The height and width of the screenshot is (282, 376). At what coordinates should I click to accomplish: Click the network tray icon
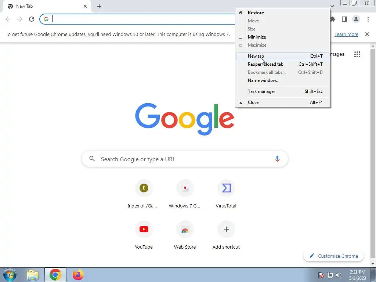click(x=330, y=275)
